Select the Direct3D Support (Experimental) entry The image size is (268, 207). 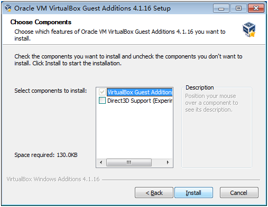(x=140, y=101)
